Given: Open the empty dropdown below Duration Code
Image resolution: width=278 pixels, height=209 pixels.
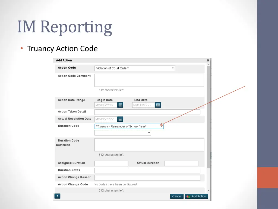Looking at the screenshot, I should (x=123, y=133).
